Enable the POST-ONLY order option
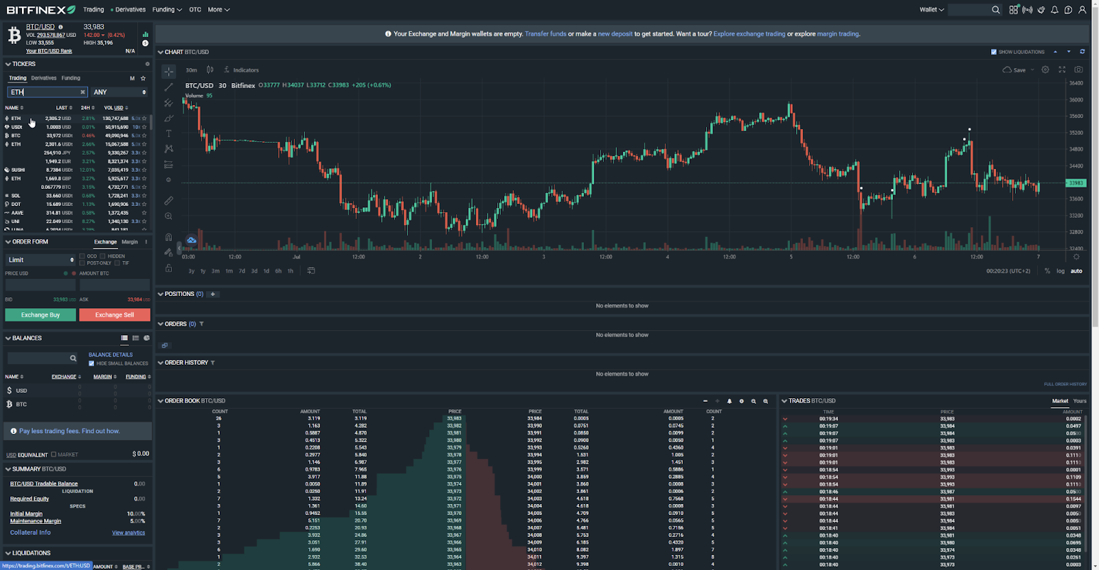Screen dimensions: 1099x570 click(82, 263)
